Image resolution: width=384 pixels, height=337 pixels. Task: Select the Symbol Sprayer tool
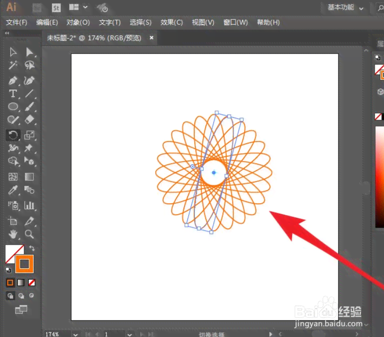[13, 206]
